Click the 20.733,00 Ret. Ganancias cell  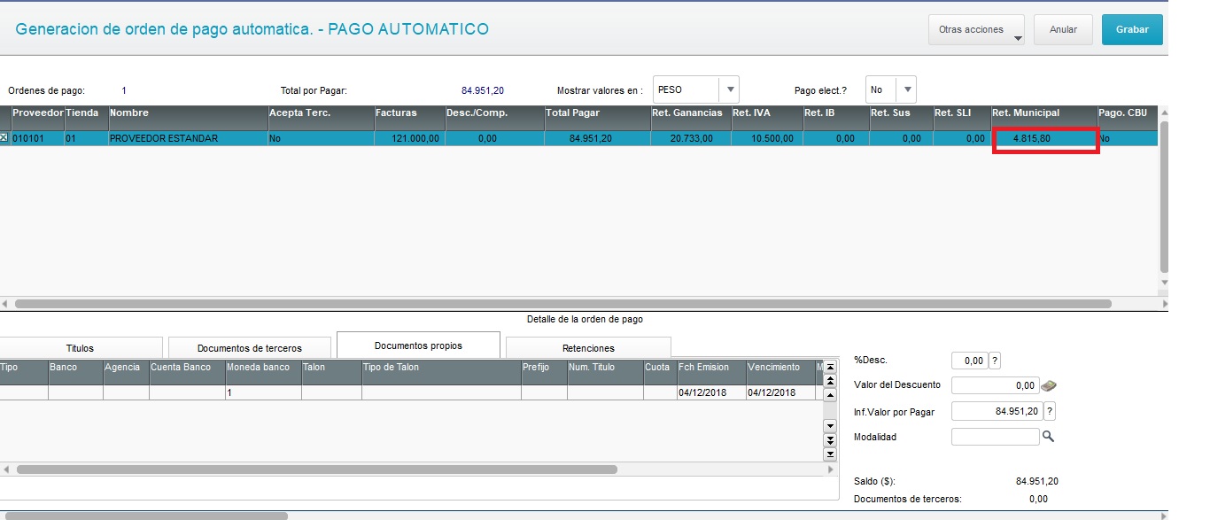pyautogui.click(x=691, y=138)
